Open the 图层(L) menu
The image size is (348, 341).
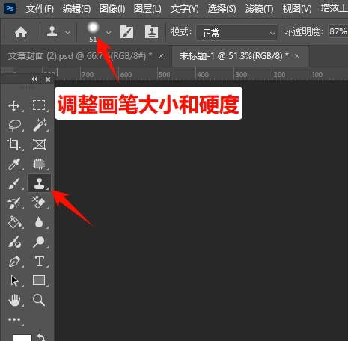[x=147, y=9]
